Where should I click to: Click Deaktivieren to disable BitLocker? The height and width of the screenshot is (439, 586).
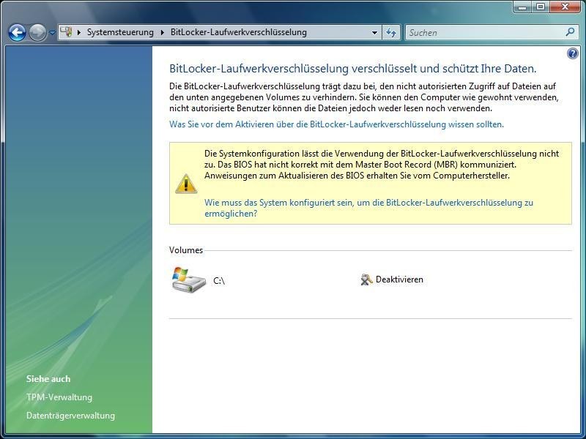coord(401,279)
